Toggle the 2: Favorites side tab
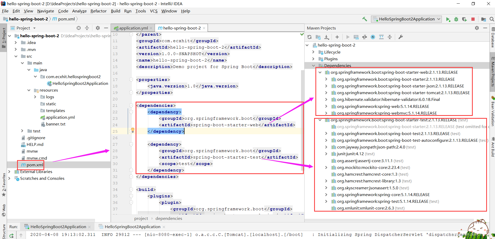495x239 pixels. [x=4, y=185]
